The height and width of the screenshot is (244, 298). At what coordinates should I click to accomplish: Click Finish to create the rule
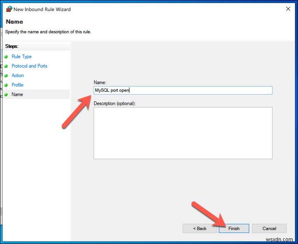click(234, 228)
